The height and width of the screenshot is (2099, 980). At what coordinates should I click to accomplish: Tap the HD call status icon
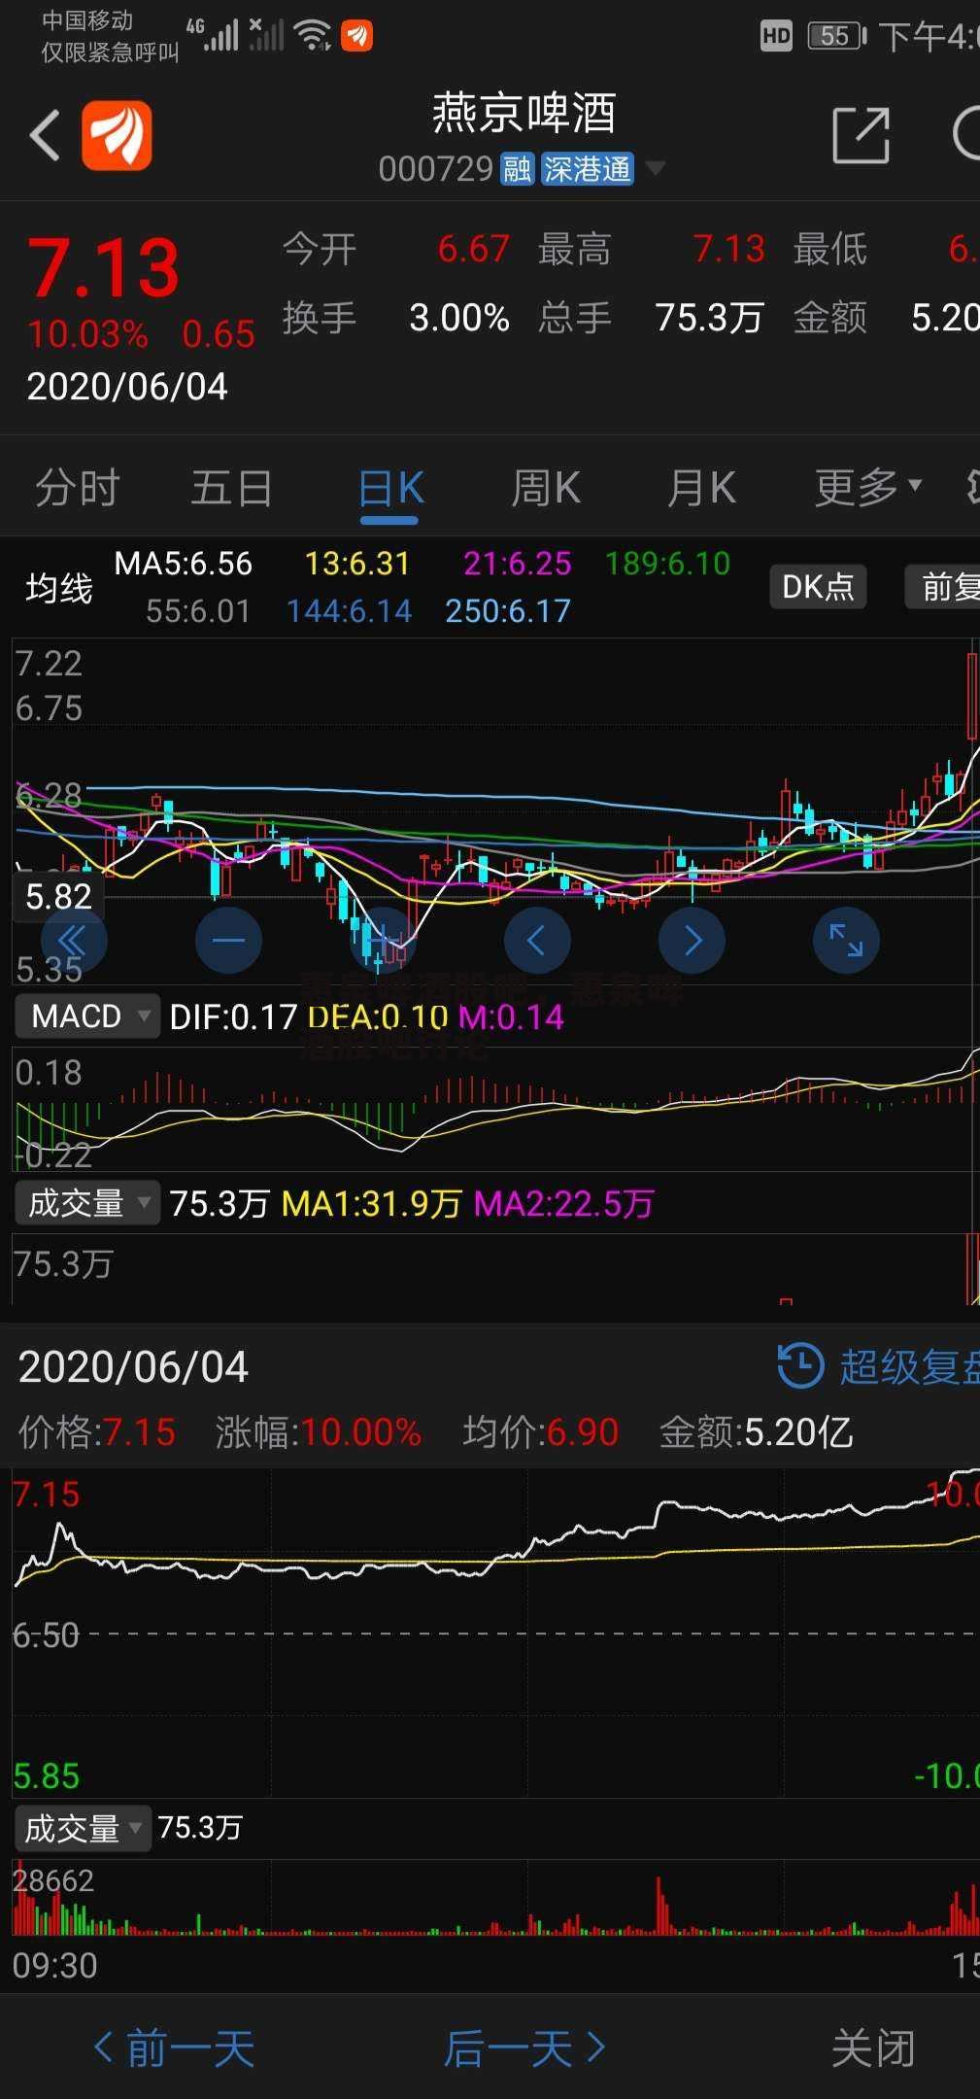(776, 36)
